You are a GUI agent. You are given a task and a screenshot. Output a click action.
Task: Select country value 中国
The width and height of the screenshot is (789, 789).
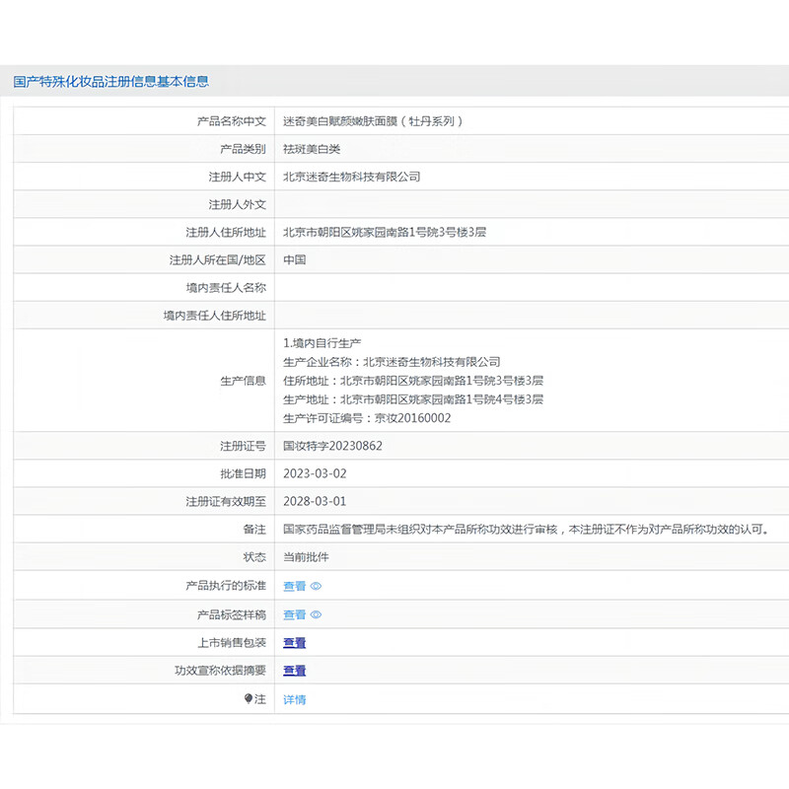pyautogui.click(x=294, y=259)
